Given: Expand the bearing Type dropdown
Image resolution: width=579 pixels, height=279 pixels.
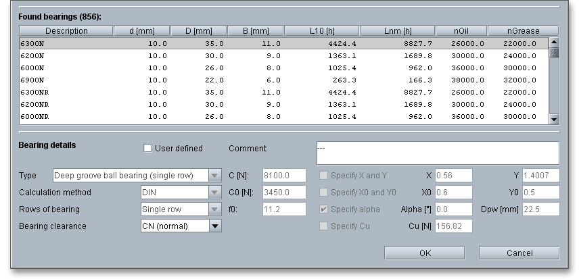Looking at the screenshot, I should (215, 176).
